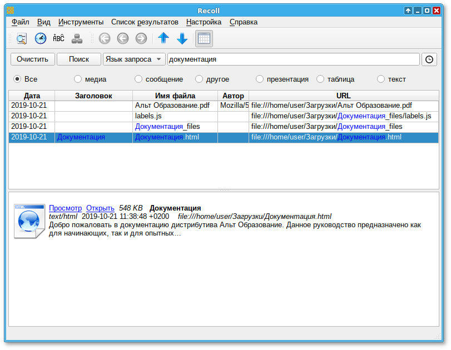Image resolution: width=451 pixels, height=350 pixels.
Task: Select the 'сообщение' filter radio button
Action: (138, 79)
